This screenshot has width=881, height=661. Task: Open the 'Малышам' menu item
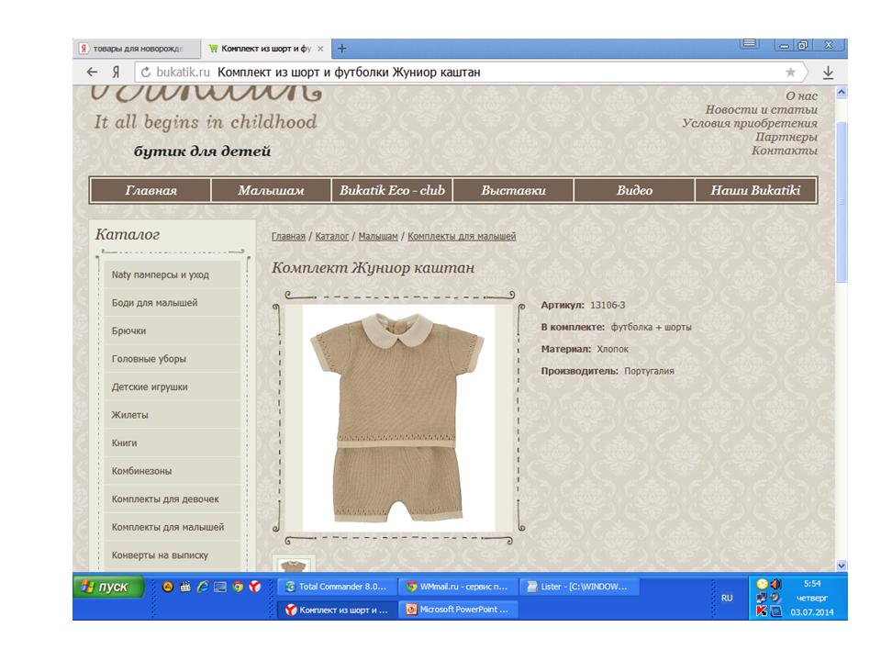click(271, 190)
